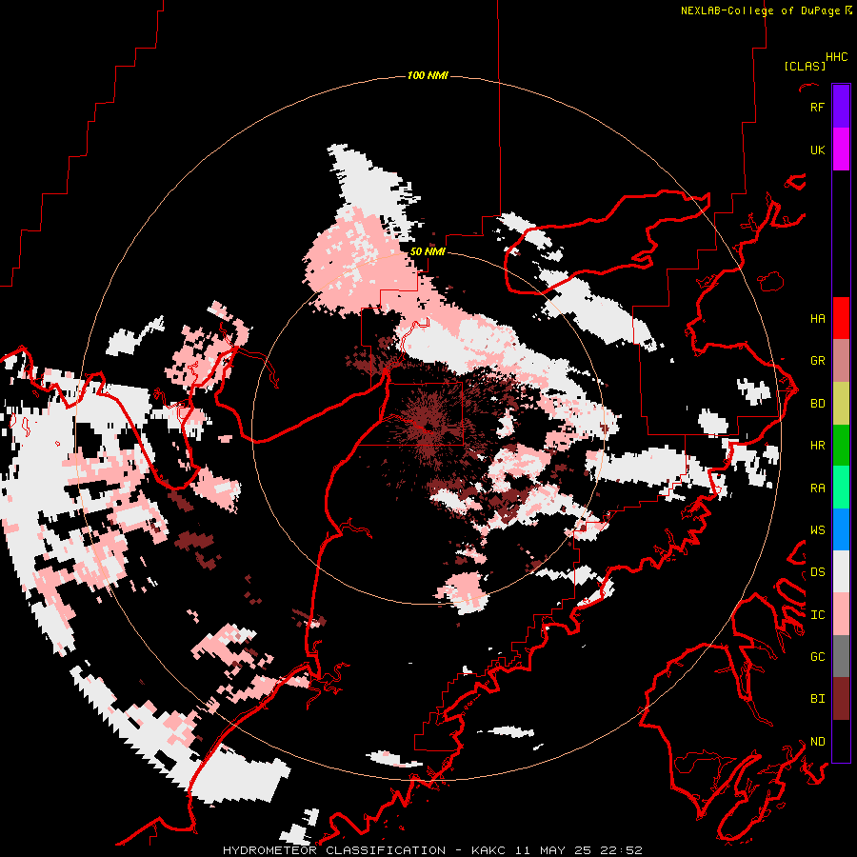Click the IC legend label
This screenshot has width=857, height=857.
point(817,615)
